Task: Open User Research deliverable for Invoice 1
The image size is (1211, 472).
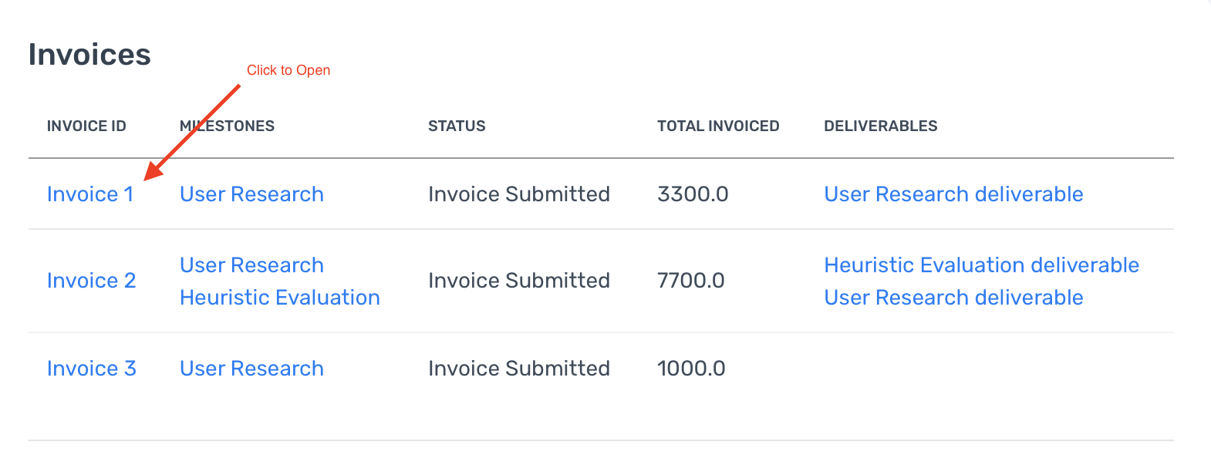Action: point(953,194)
